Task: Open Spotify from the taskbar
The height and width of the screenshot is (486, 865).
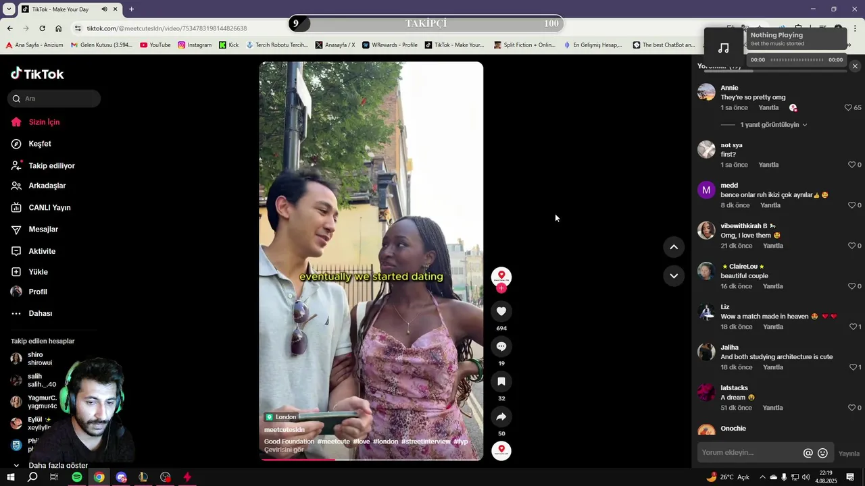Action: 77,477
